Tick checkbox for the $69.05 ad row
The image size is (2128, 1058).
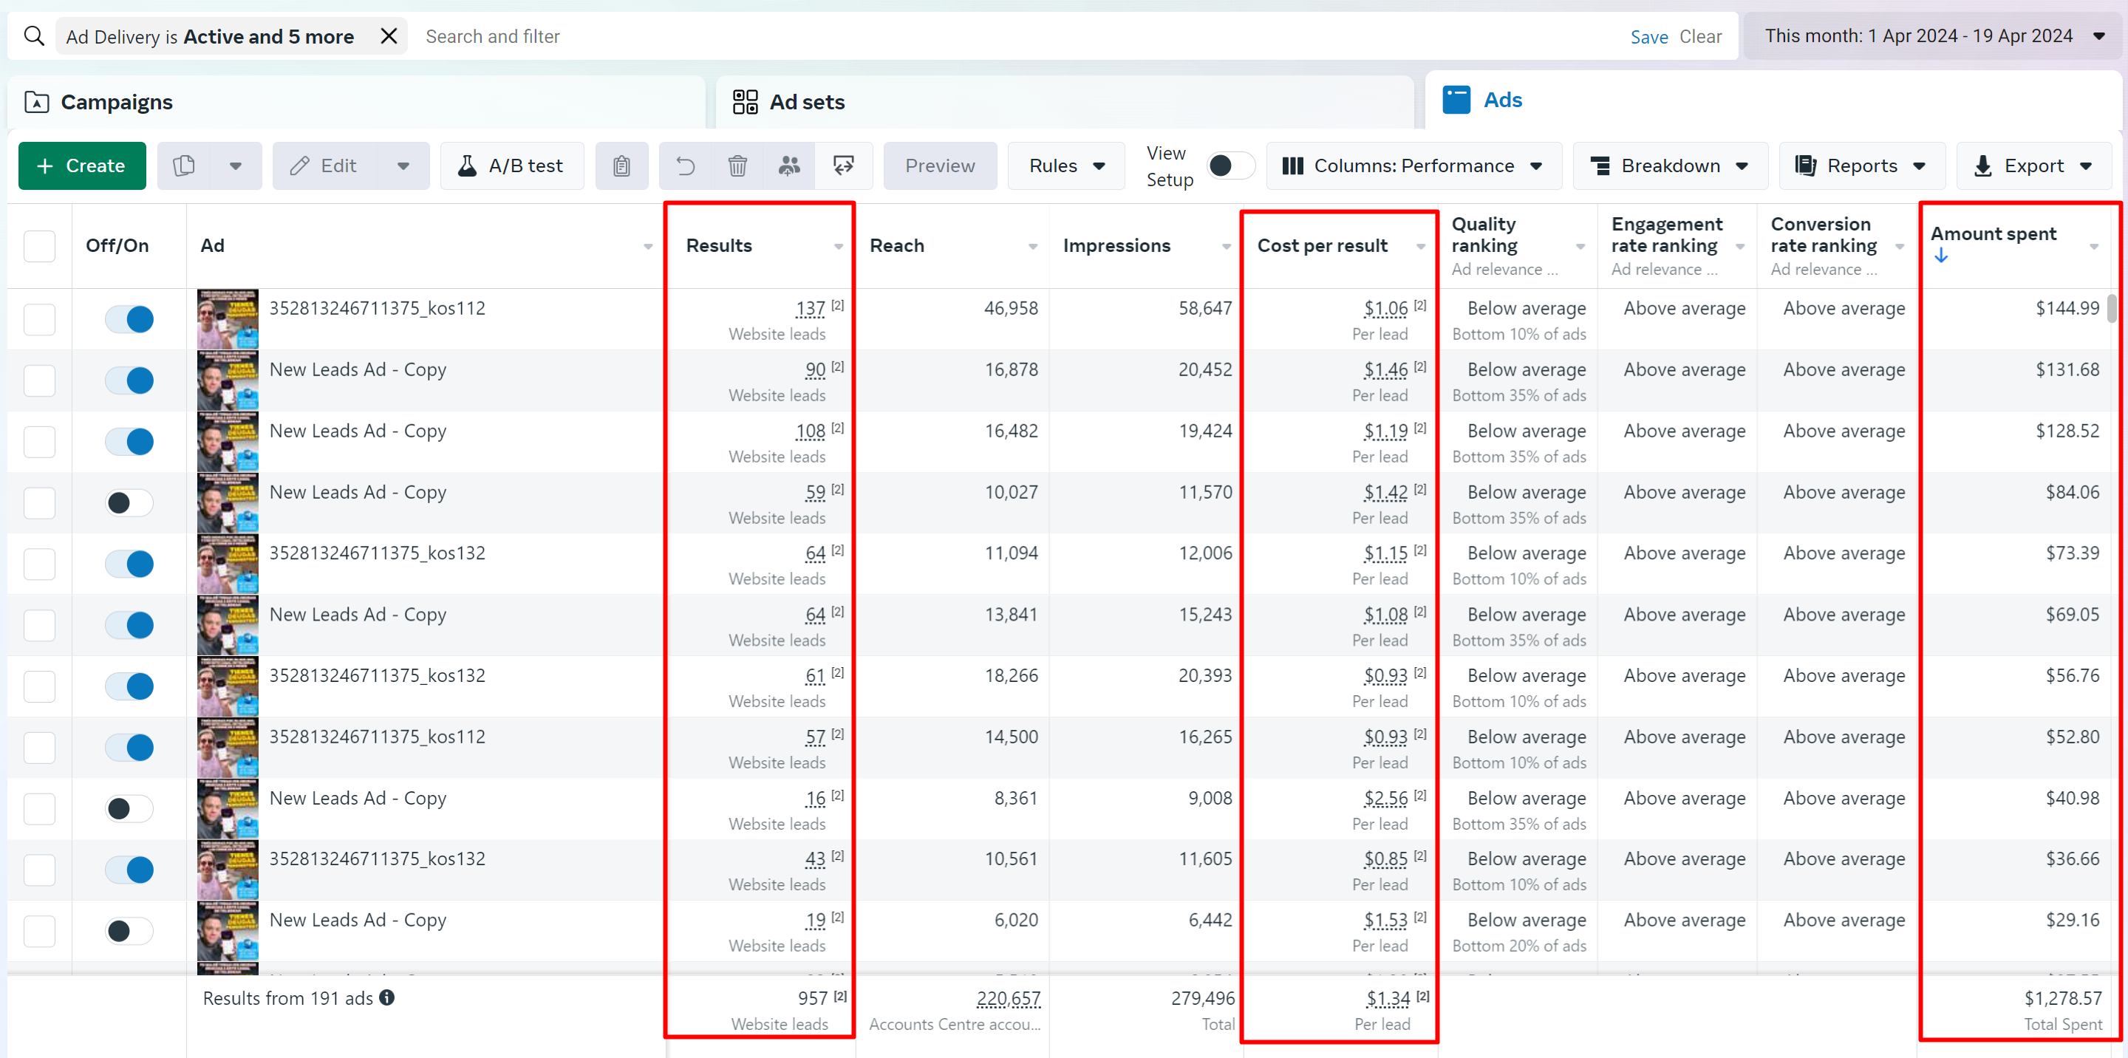(40, 625)
